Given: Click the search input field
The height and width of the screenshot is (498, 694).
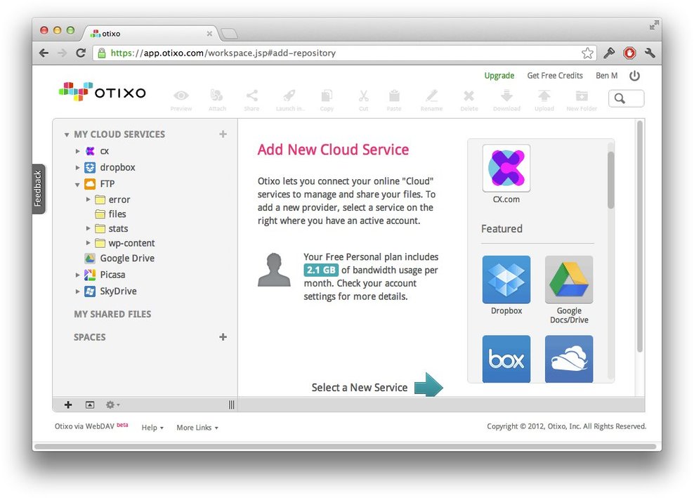Looking at the screenshot, I should click(x=627, y=98).
